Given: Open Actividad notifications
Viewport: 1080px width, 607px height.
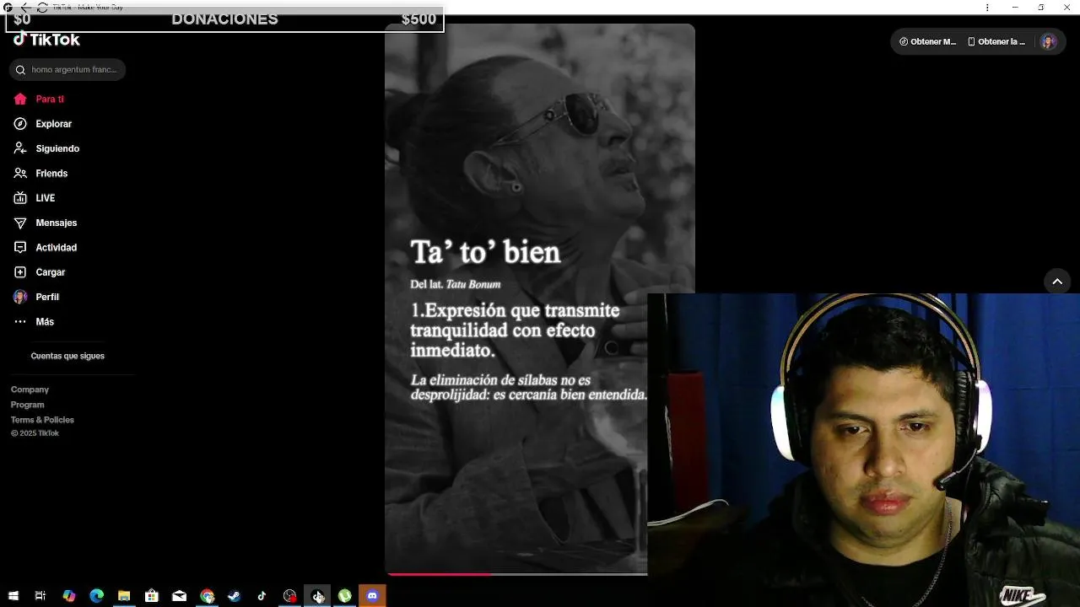Looking at the screenshot, I should (45, 248).
